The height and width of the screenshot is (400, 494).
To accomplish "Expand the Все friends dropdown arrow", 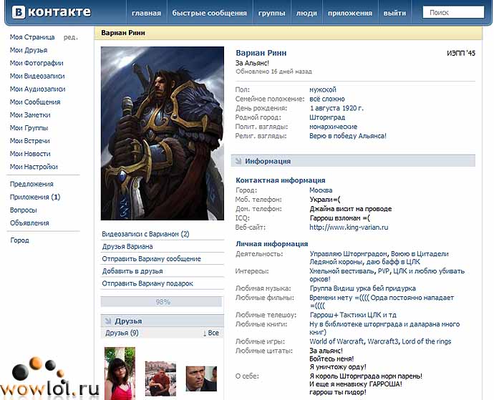I will pyautogui.click(x=204, y=333).
